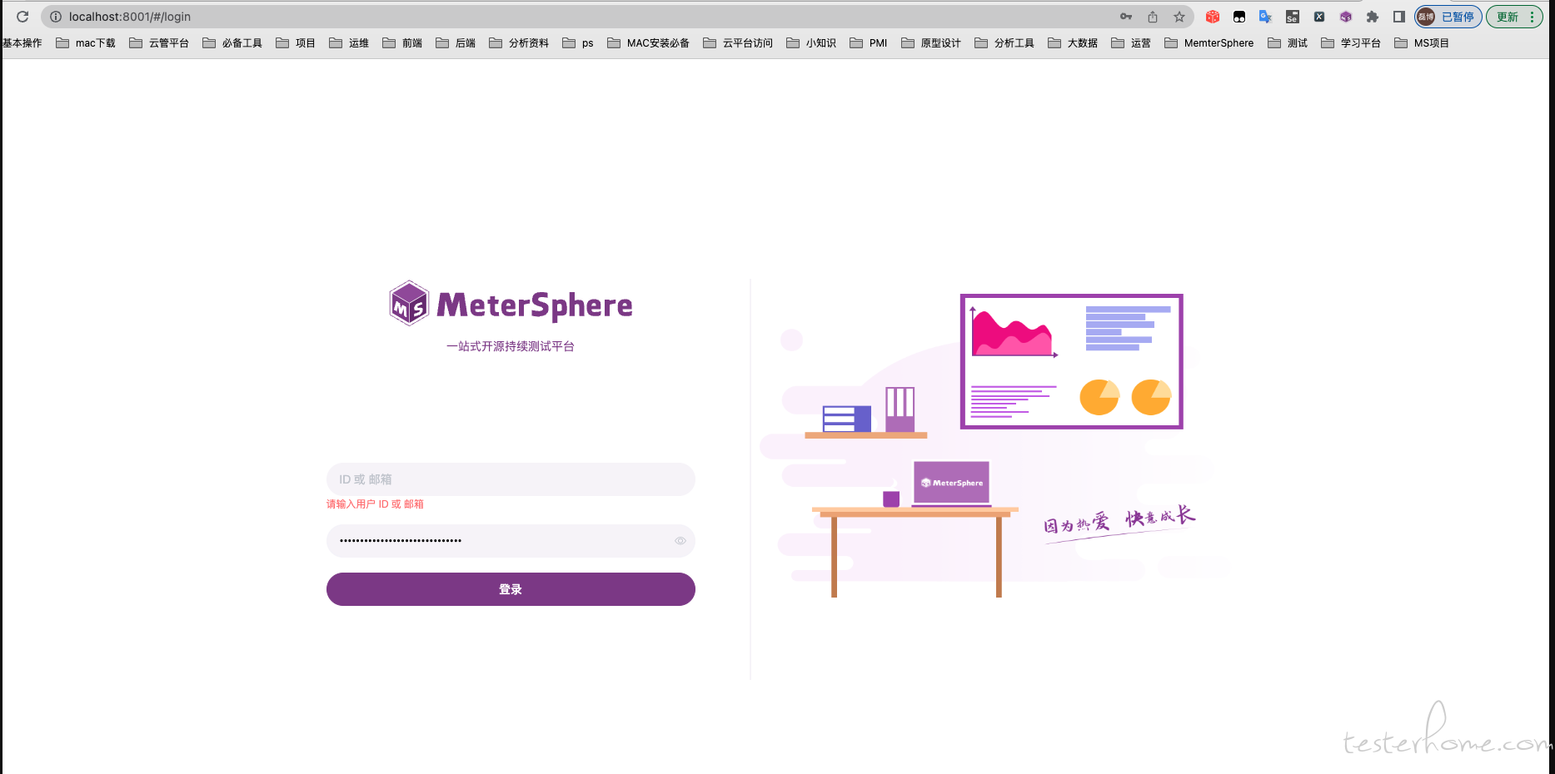Click the address bar URL localhost:8001

click(130, 17)
